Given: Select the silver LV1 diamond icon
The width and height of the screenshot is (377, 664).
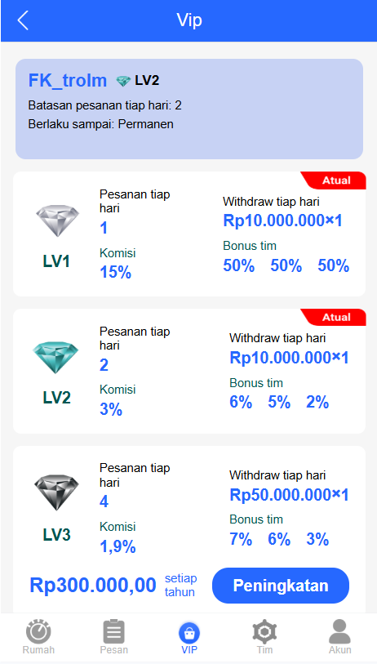Looking at the screenshot, I should click(57, 221).
